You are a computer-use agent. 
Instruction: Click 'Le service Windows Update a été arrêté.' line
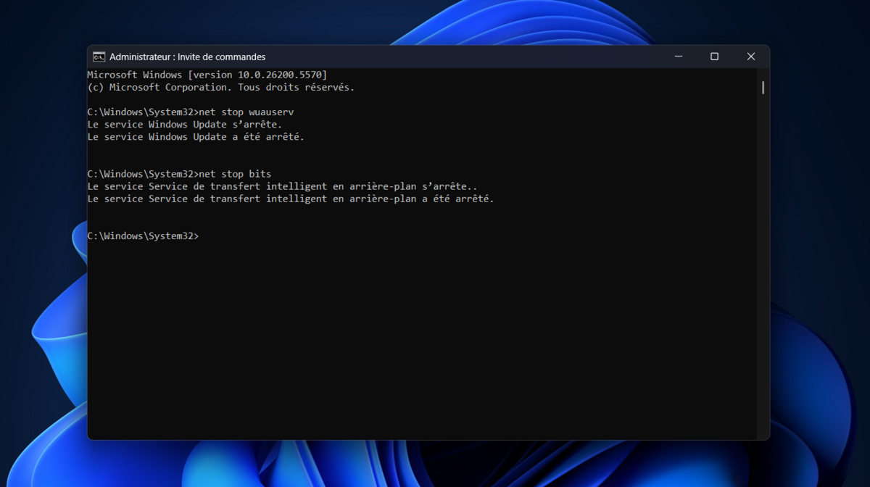196,137
